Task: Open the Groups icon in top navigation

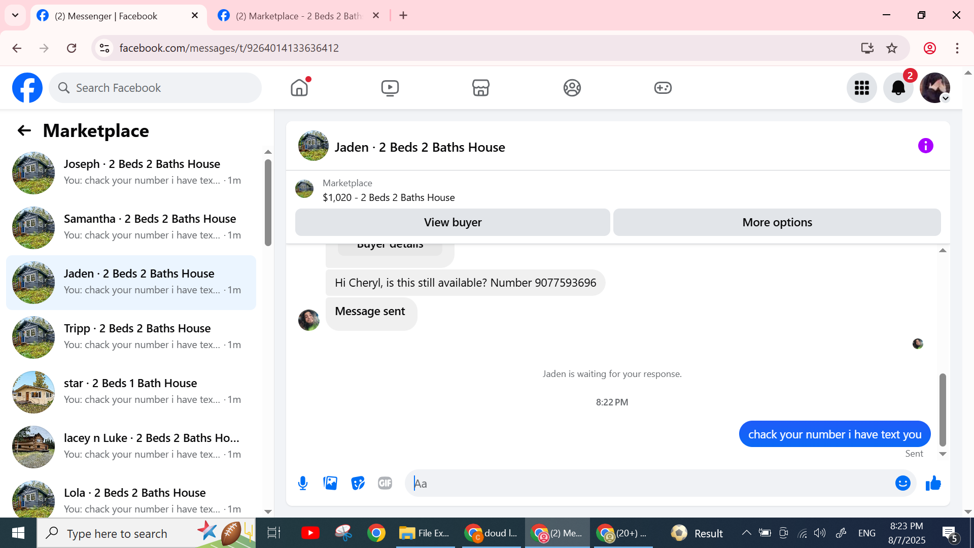Action: point(572,88)
